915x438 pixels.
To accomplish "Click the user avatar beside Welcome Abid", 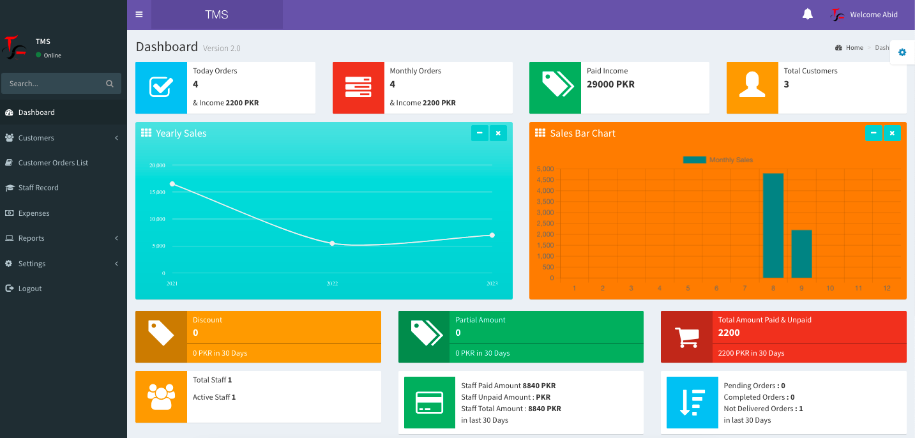I will pos(837,15).
